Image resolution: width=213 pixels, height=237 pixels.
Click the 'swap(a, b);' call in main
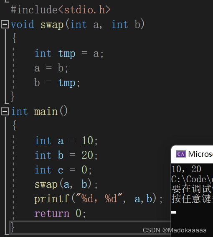tap(66, 184)
